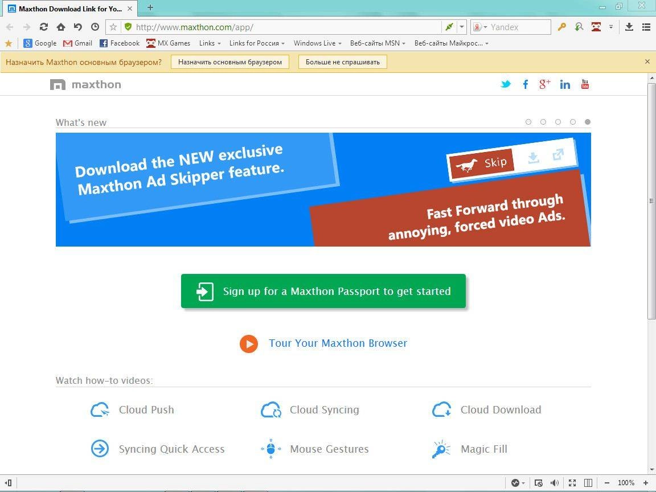Expand the extensions toolbar overflow arrow

click(x=611, y=27)
